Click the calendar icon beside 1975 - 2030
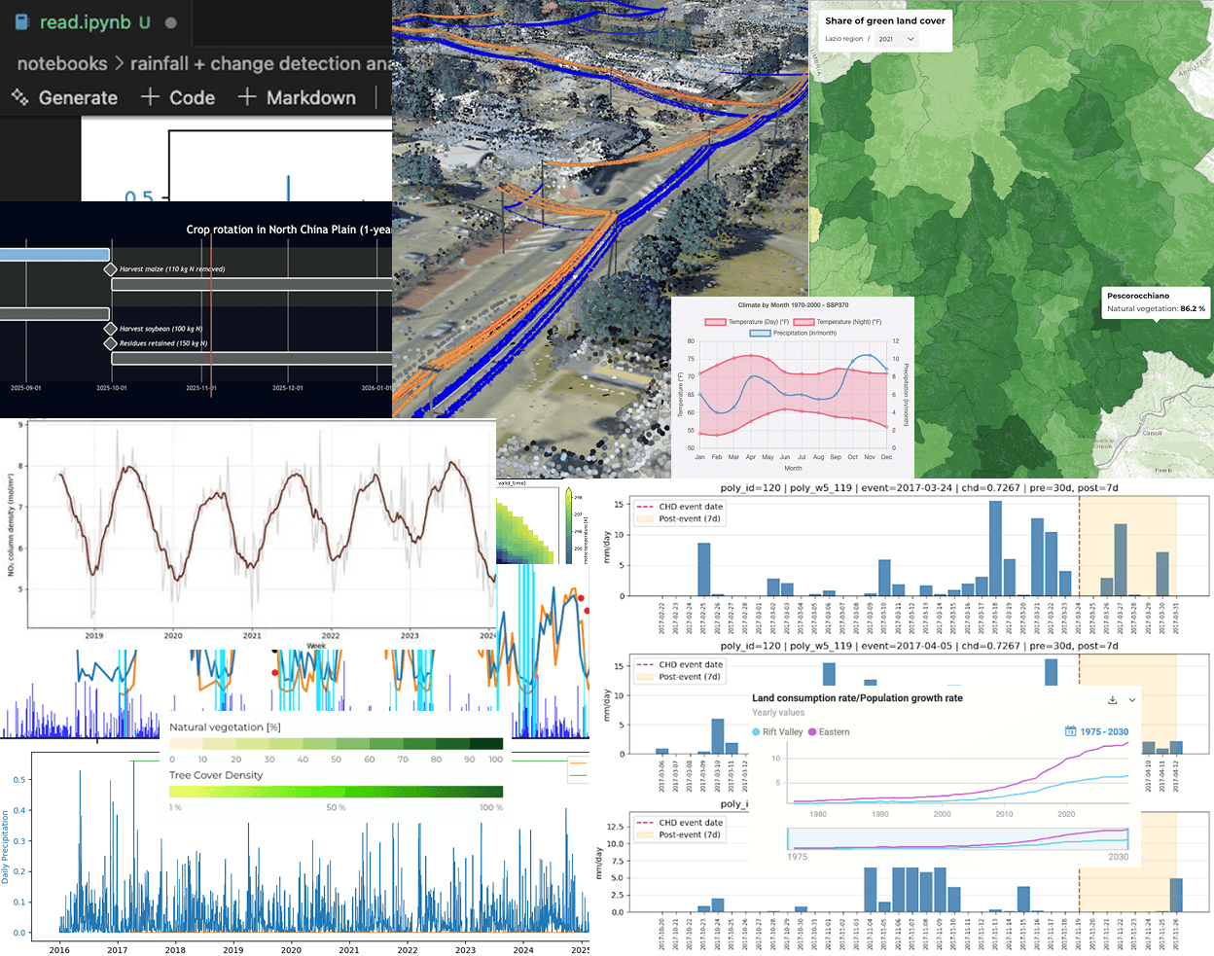The image size is (1214, 956). (x=1071, y=731)
